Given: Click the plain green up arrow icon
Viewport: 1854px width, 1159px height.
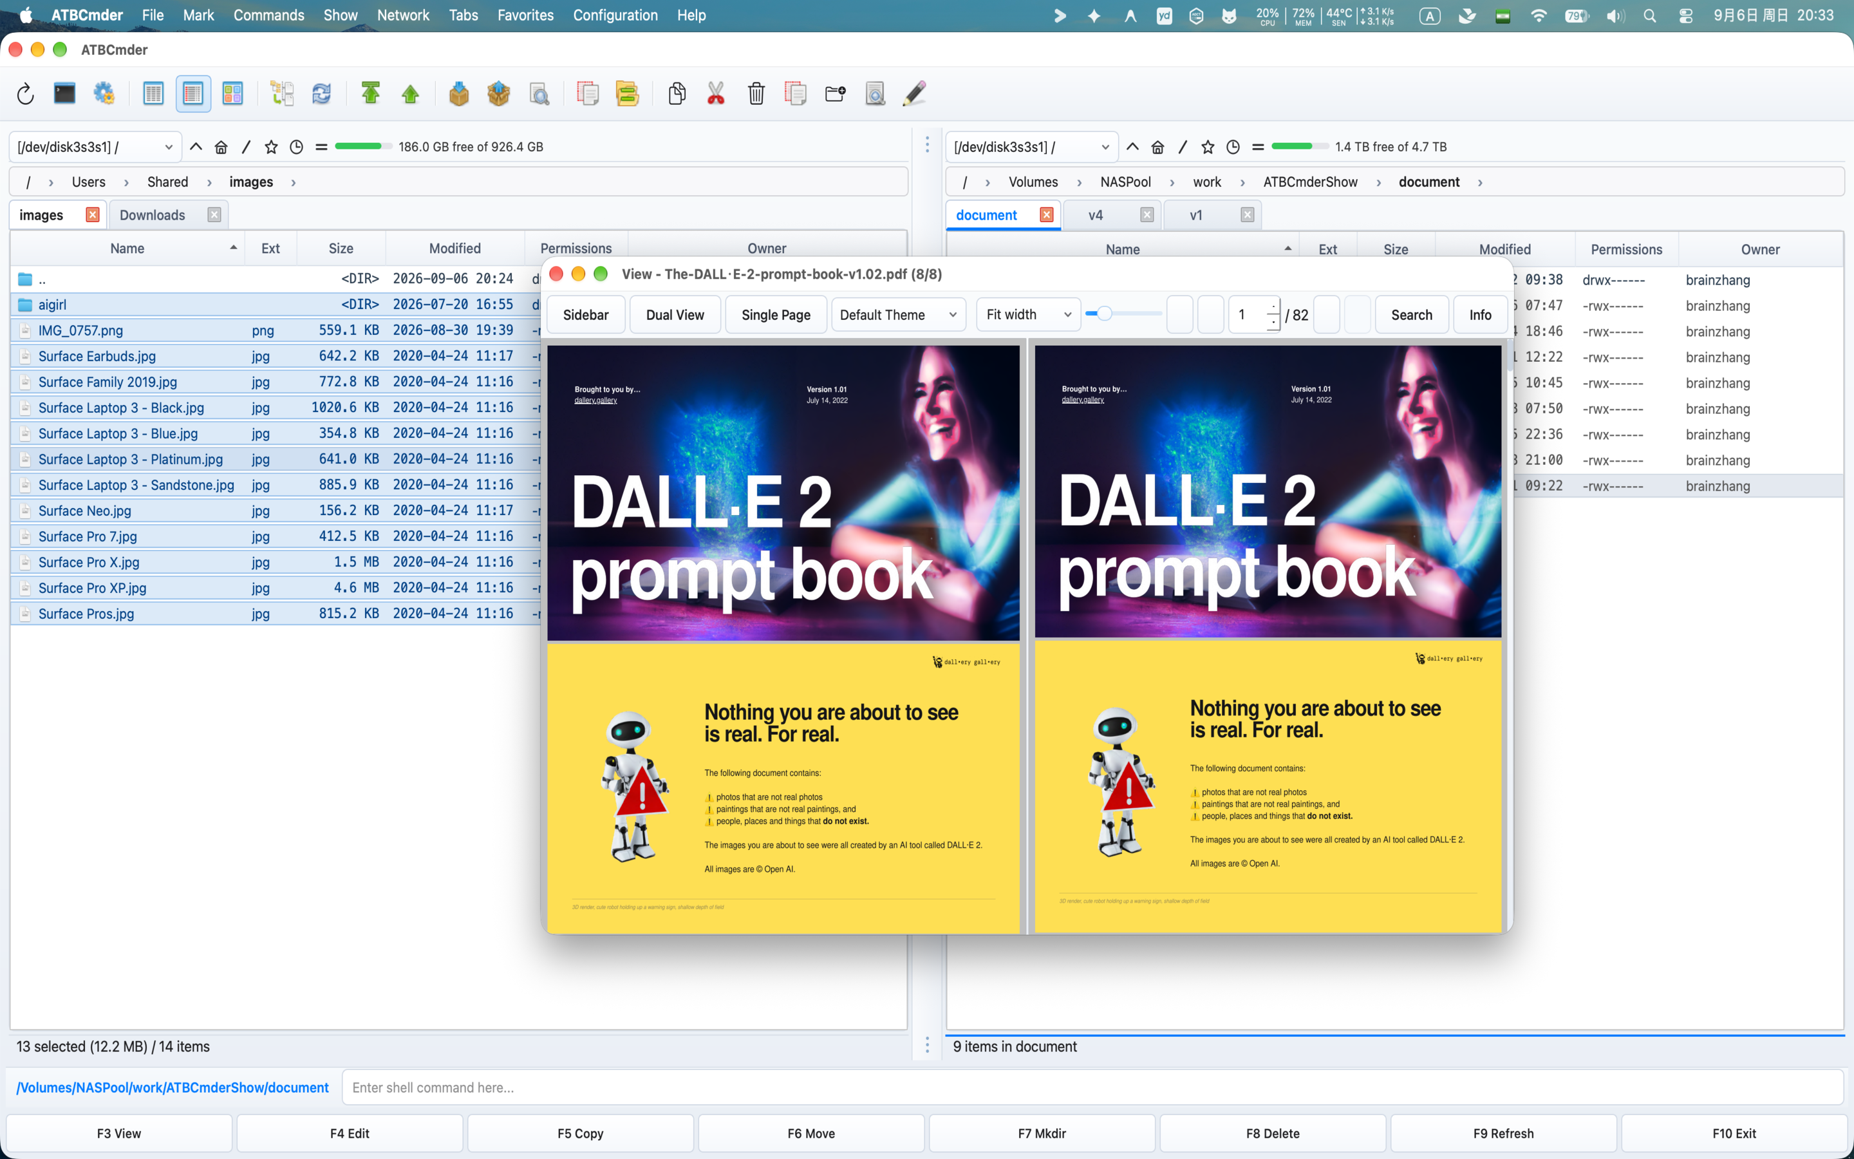Looking at the screenshot, I should [411, 94].
